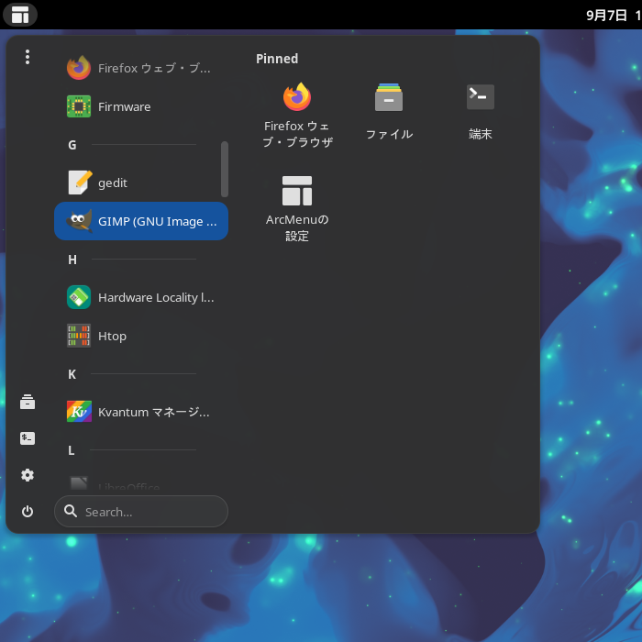Open Kvantum Manager entry

[141, 412]
